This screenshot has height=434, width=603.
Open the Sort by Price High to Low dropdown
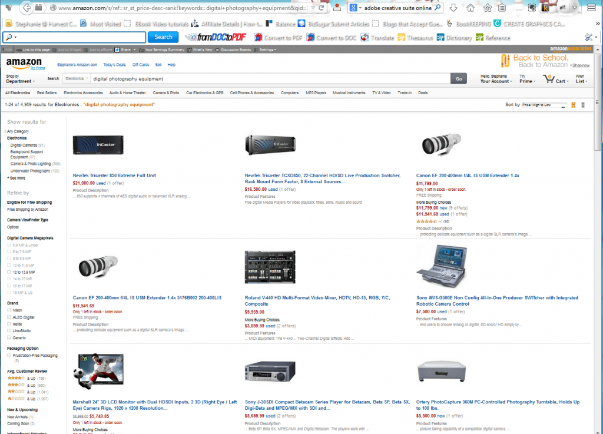(x=544, y=105)
